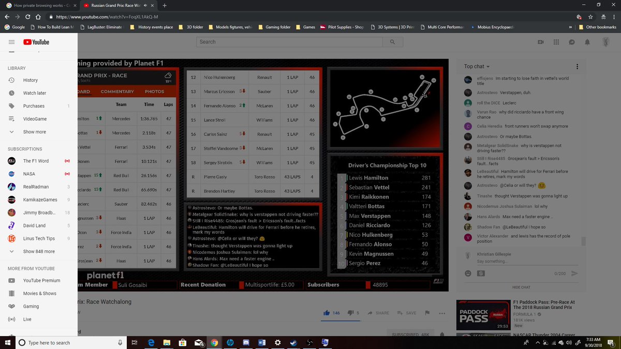The image size is (621, 349).
Task: Open Gaming in the sidebar
Action: point(39,306)
